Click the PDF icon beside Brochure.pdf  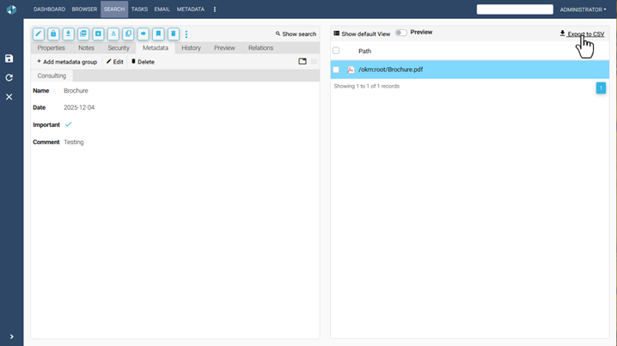351,70
